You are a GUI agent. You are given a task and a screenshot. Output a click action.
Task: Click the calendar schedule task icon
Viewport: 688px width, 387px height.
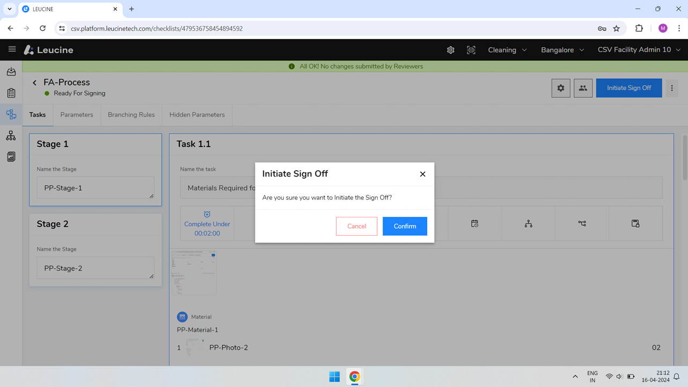[x=474, y=223]
